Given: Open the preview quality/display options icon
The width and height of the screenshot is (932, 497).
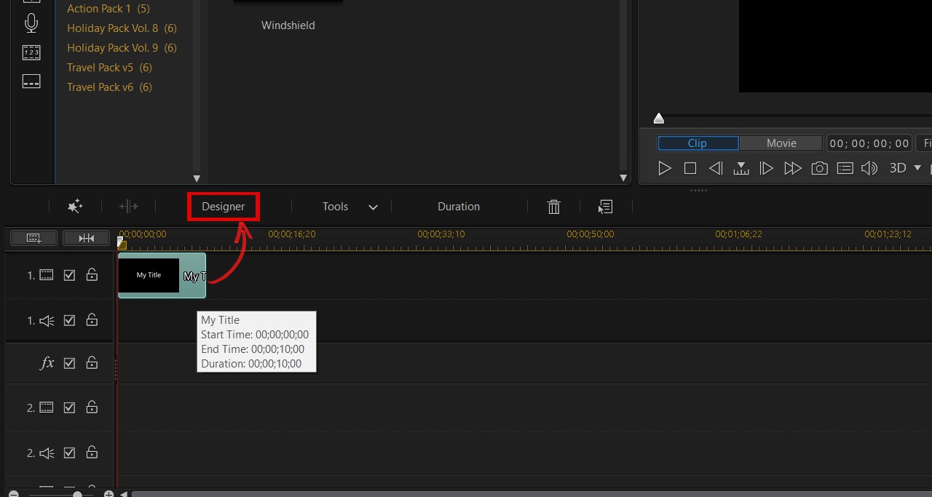Looking at the screenshot, I should click(x=845, y=168).
